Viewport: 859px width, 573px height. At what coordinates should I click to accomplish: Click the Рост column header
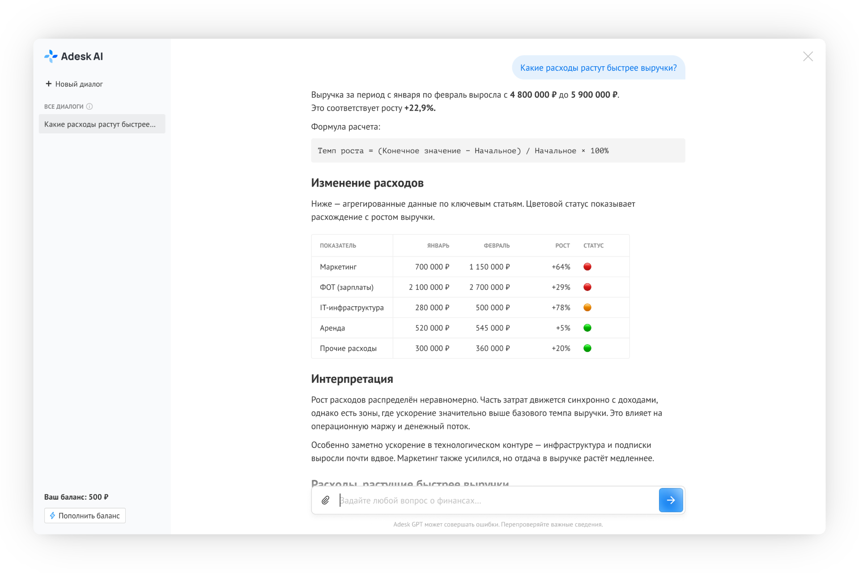click(562, 245)
